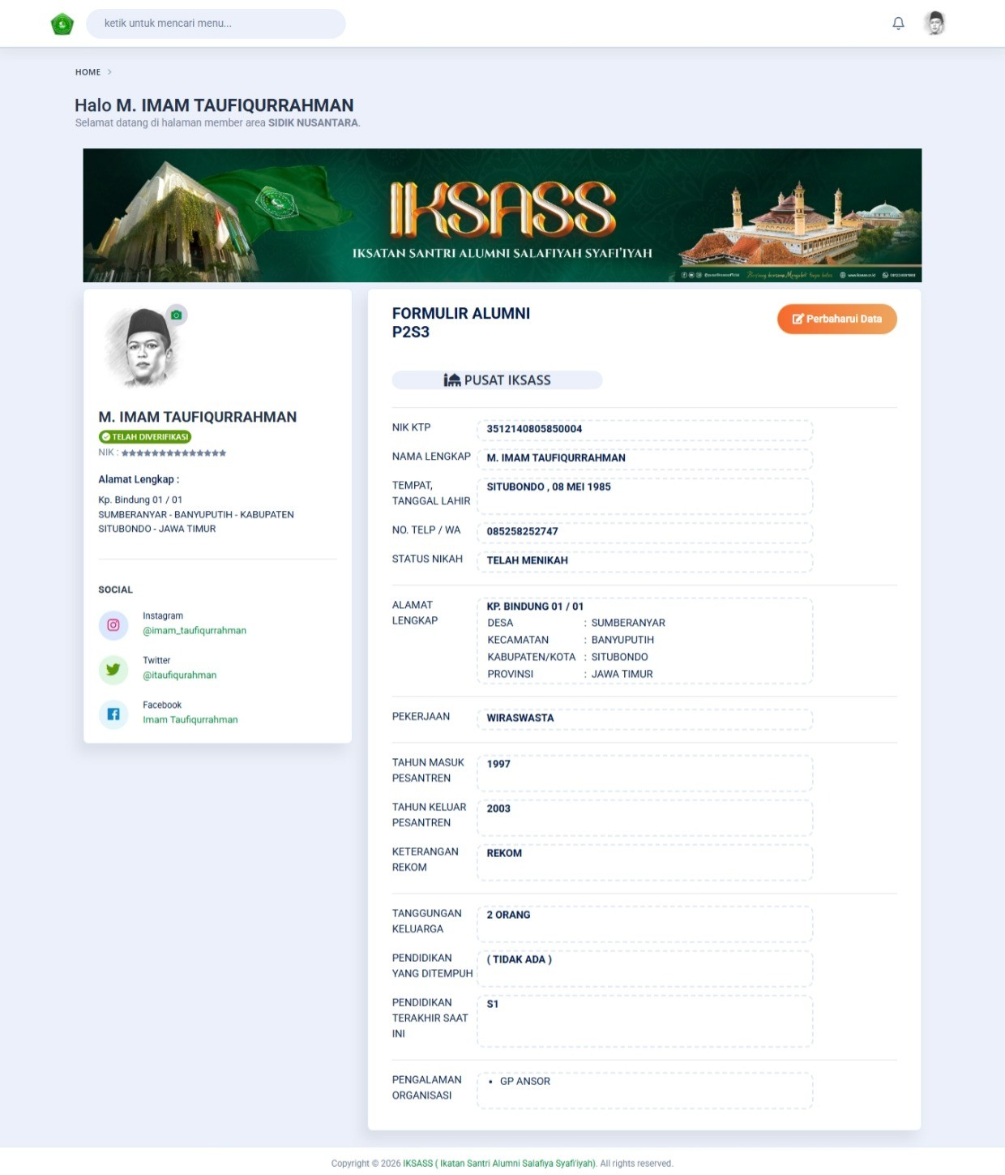Click the Perbaharui Data button
This screenshot has width=1005, height=1175.
(x=836, y=319)
